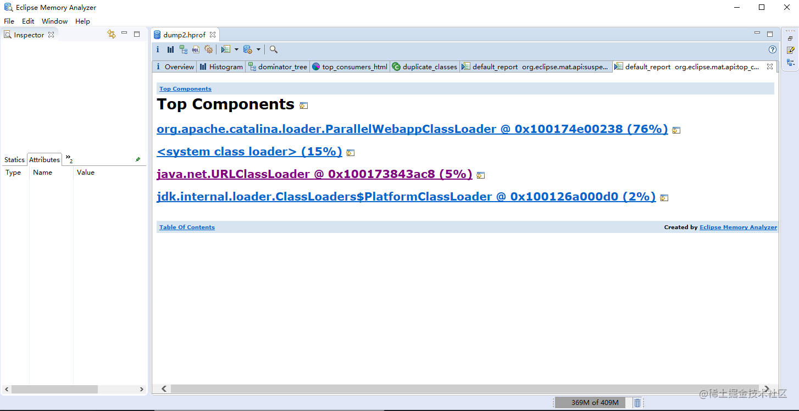Maximize the Inspector view

[137, 34]
